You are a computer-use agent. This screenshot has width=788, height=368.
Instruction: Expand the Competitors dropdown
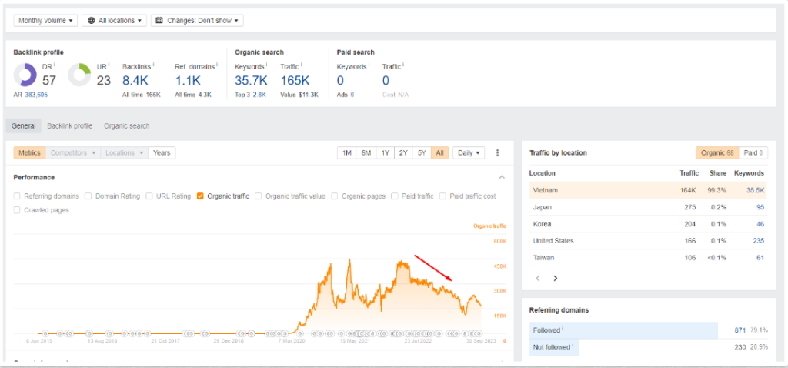(x=72, y=152)
